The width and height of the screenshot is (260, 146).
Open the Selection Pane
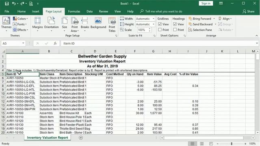pos(200,30)
